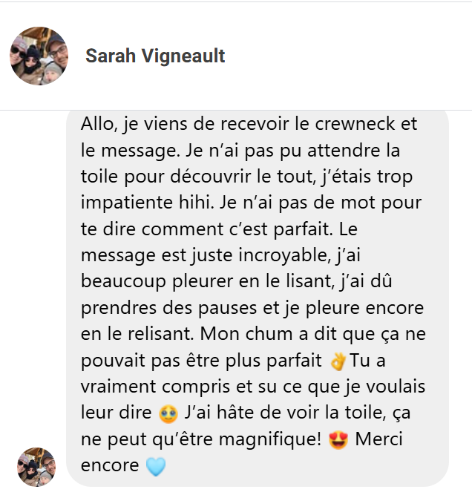
Task: Click the light blue heart emoji
Action: 156,467
